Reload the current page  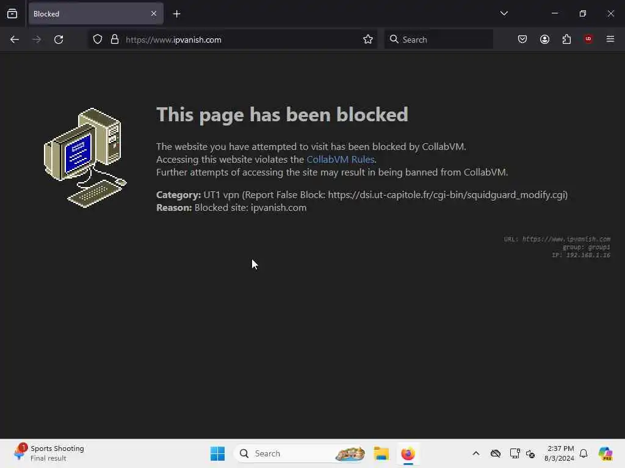coord(59,40)
